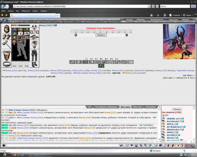Switch to the Чат tab
The image size is (197, 157).
point(89,107)
